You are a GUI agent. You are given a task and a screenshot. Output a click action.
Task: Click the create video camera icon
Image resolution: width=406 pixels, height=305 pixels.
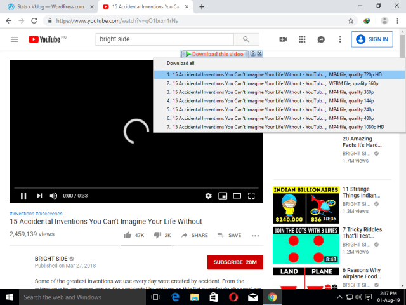(283, 39)
